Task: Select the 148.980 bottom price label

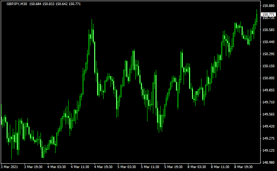Action: [x=268, y=163]
